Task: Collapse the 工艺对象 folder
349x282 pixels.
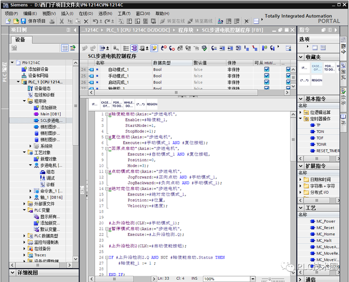Action: pos(24,152)
